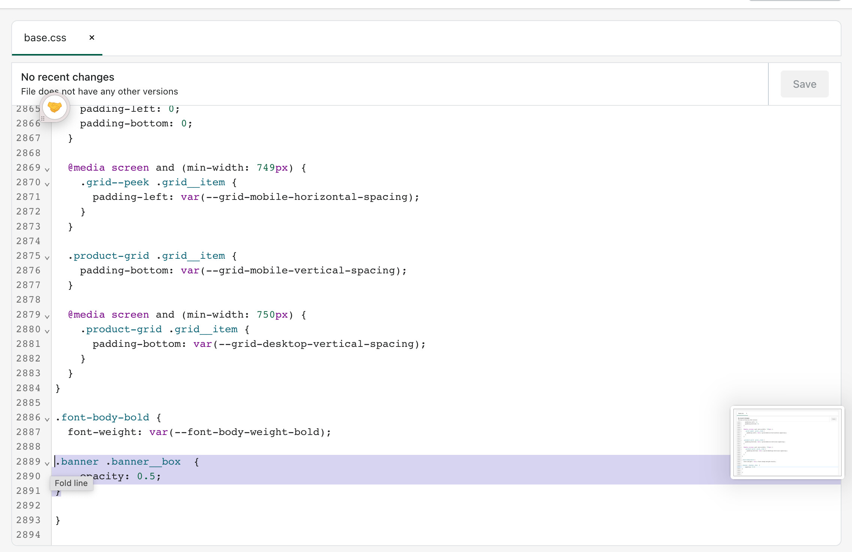Select the base.css file tab
This screenshot has height=552, width=852.
point(45,38)
